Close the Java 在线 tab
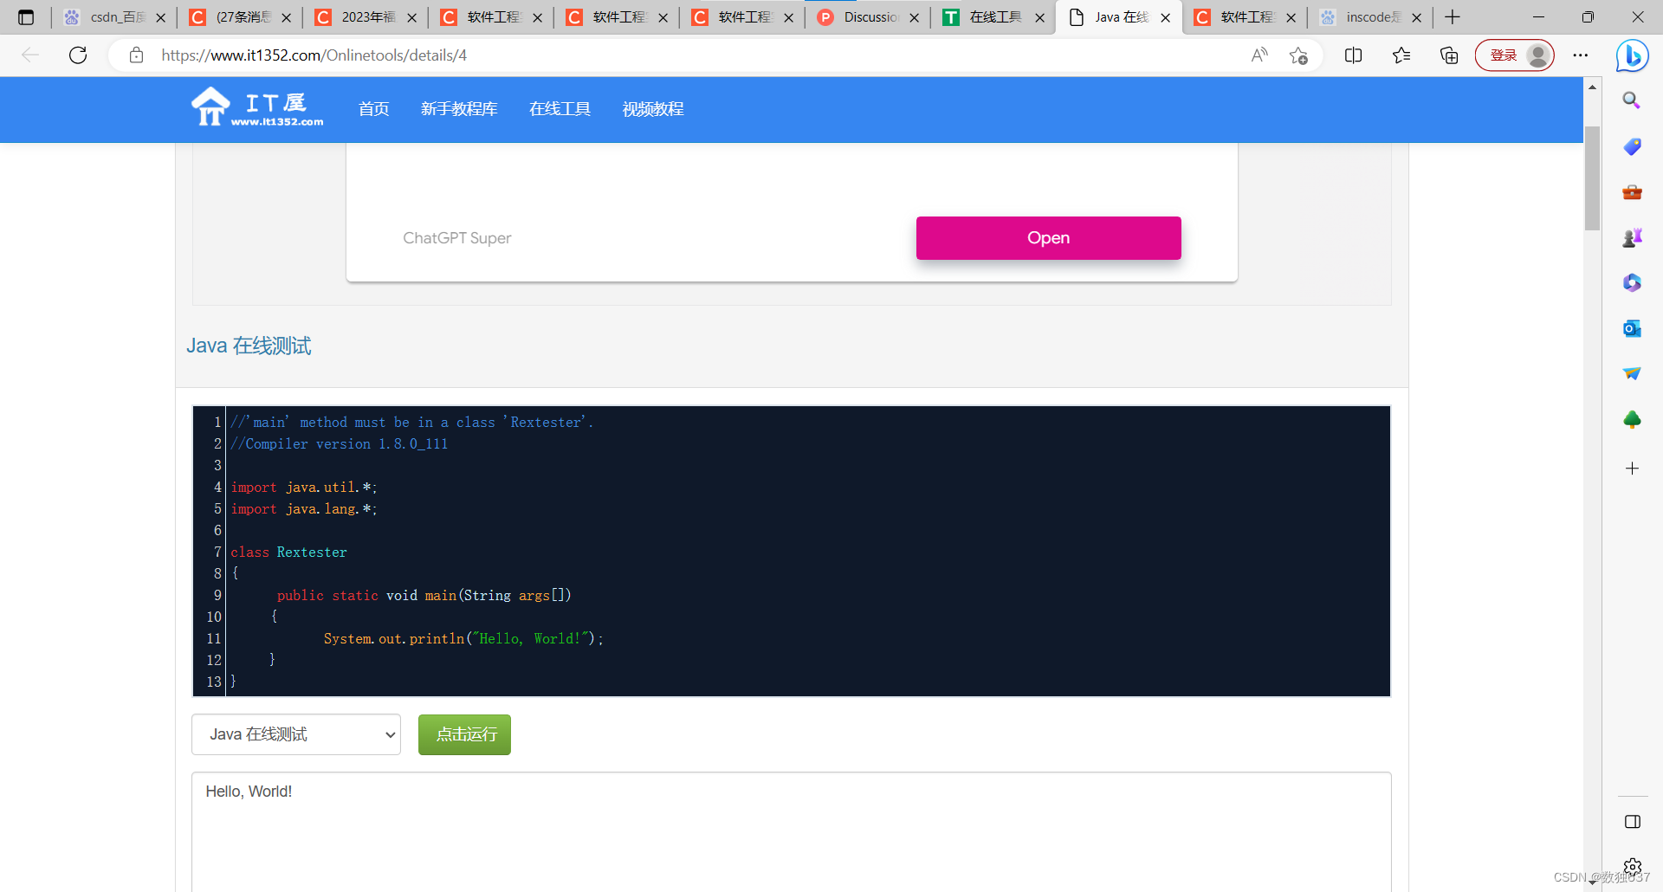 [1166, 17]
